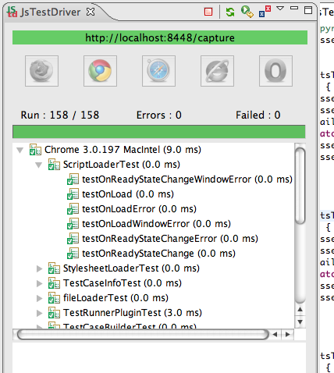This screenshot has height=373, width=334.
Task: Click the vertical scrollbar thumb of results tree
Action: tap(300, 185)
